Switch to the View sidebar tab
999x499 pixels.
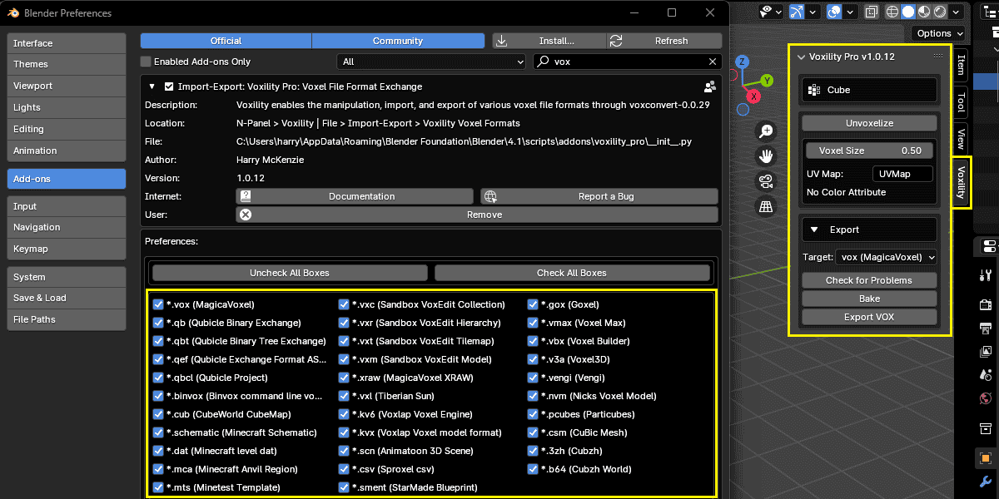click(961, 138)
